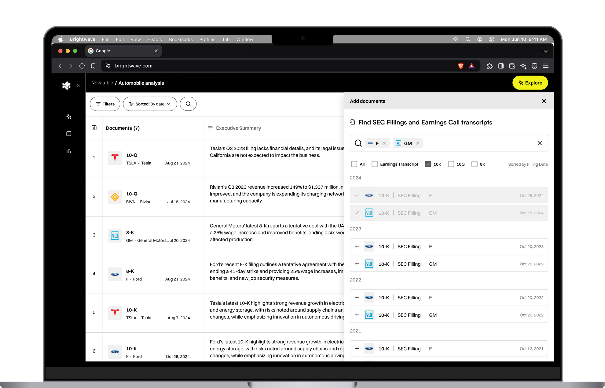Uncheck the 10K filter checkbox
The image size is (605, 388).
(428, 164)
